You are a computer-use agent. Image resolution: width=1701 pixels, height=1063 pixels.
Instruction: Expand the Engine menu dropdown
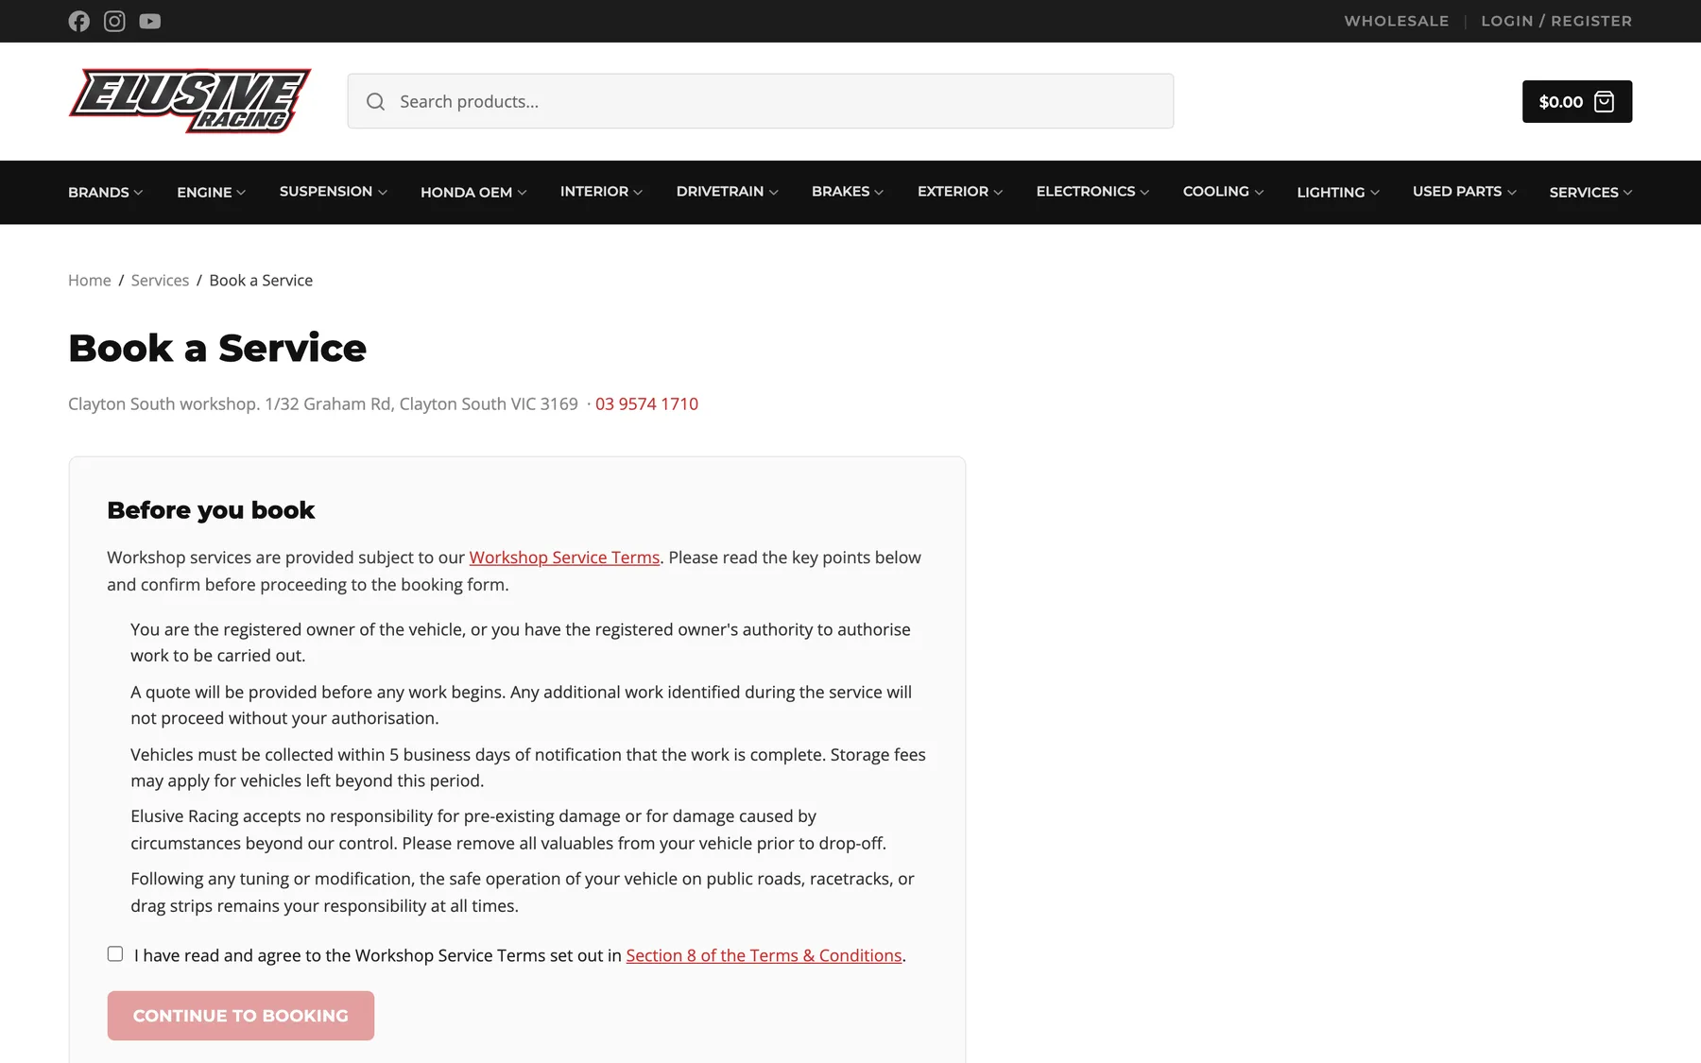click(x=211, y=192)
